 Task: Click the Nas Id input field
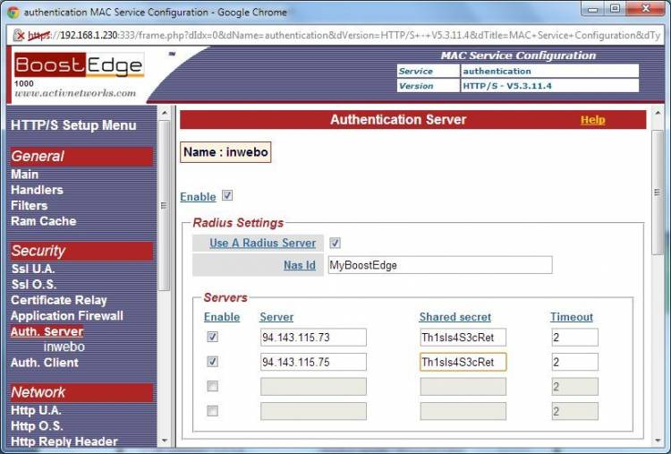439,265
